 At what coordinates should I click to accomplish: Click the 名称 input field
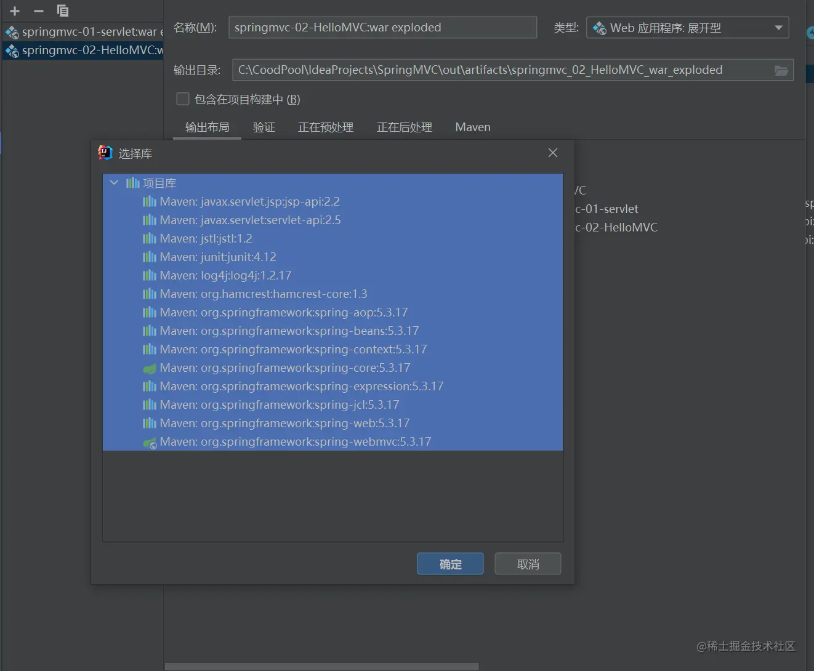pyautogui.click(x=382, y=28)
